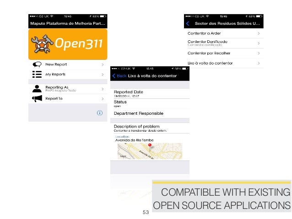Tap the Location label link
Viewport: 292px width, 219px height.
point(122,137)
